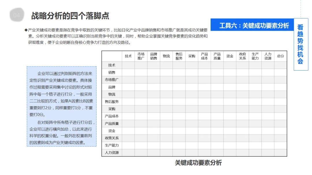Click the vertical tab 看趋势找机会

pyautogui.click(x=301, y=44)
